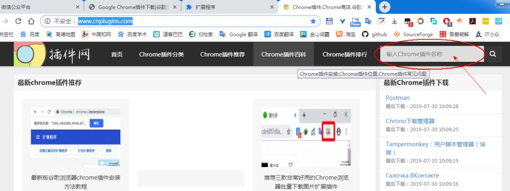510x191 pixels.
Task: Go to the browser home icon
Action: point(31,21)
